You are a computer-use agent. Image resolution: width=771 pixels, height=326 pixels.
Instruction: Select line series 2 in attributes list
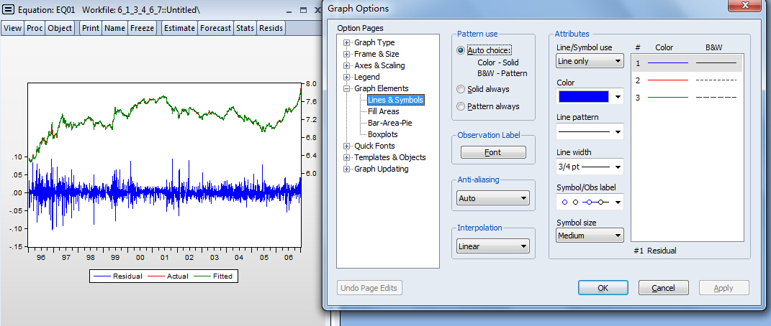(x=687, y=80)
